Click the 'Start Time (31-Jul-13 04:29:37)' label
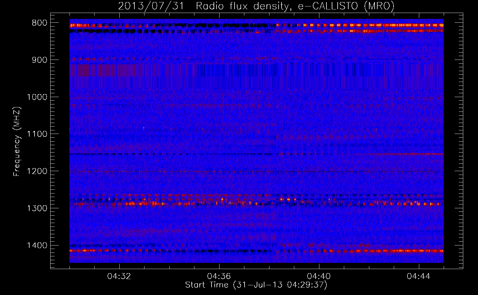The image size is (478, 295). [256, 285]
